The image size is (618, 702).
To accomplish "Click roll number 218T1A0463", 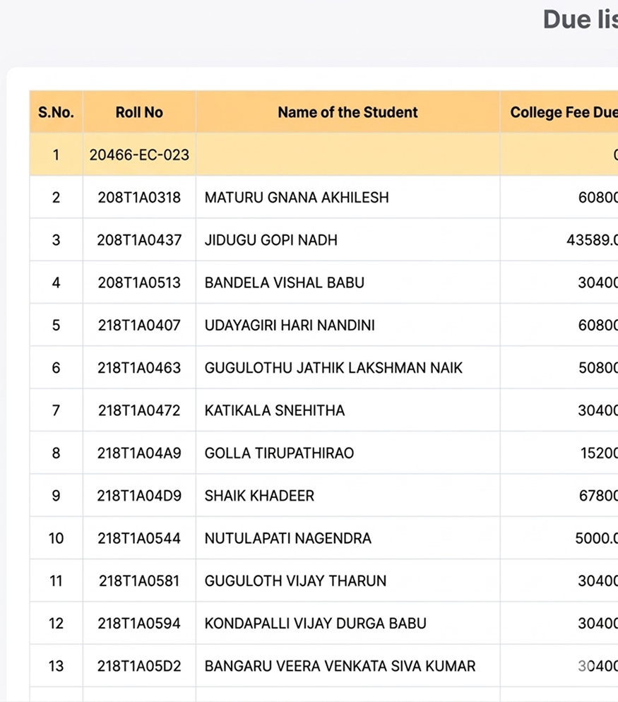I will point(139,368).
